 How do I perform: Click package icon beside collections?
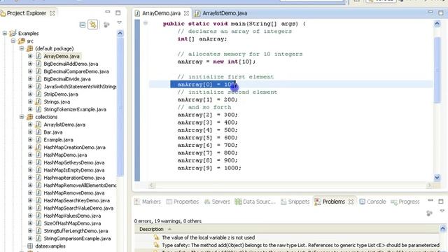tap(29, 117)
